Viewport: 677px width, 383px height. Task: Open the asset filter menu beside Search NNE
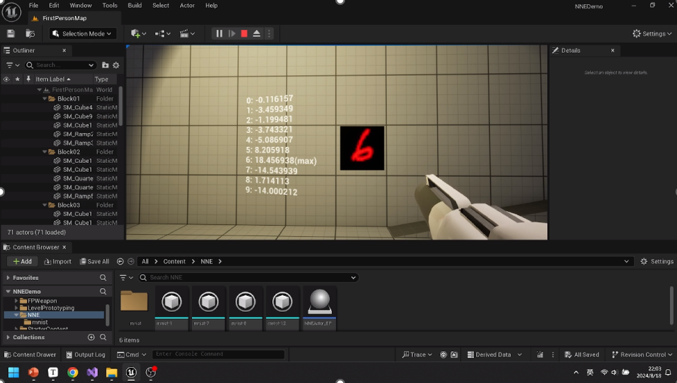click(x=126, y=277)
